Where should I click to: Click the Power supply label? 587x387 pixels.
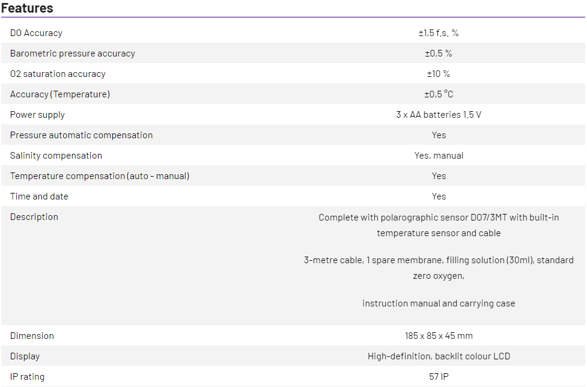coord(37,115)
